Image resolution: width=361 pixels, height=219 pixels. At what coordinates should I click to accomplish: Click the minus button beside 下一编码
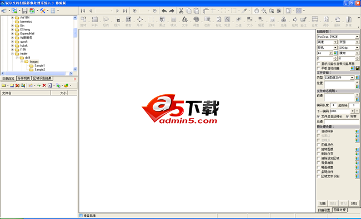point(357,111)
